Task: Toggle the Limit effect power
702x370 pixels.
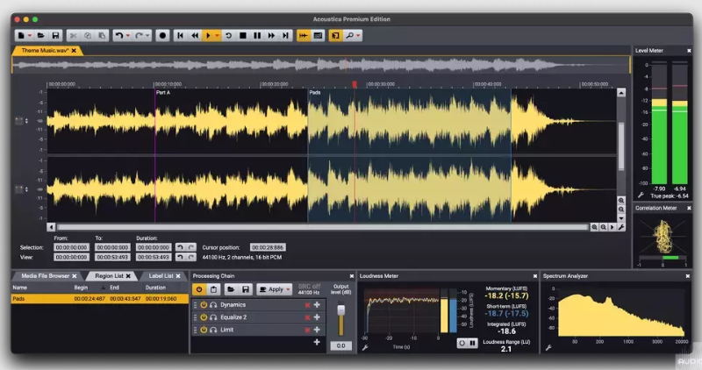Action: pyautogui.click(x=204, y=330)
